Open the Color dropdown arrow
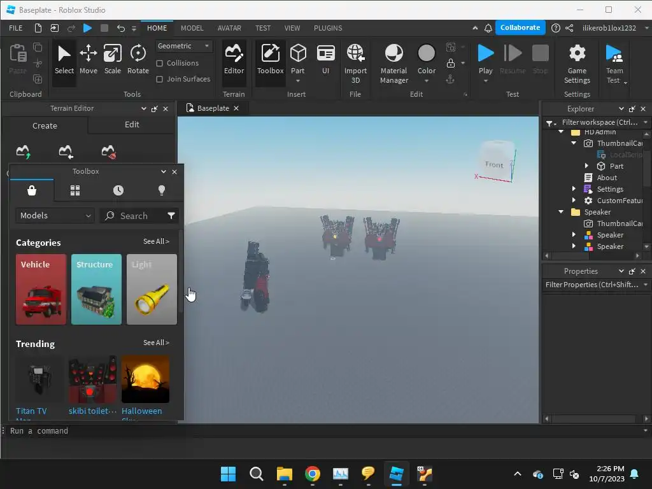 click(x=426, y=81)
